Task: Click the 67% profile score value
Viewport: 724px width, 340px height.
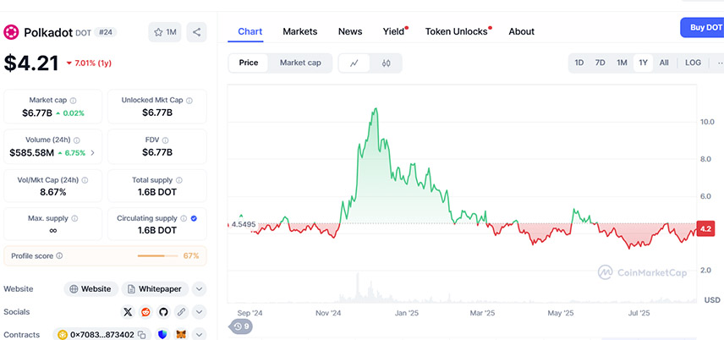Action: [191, 256]
